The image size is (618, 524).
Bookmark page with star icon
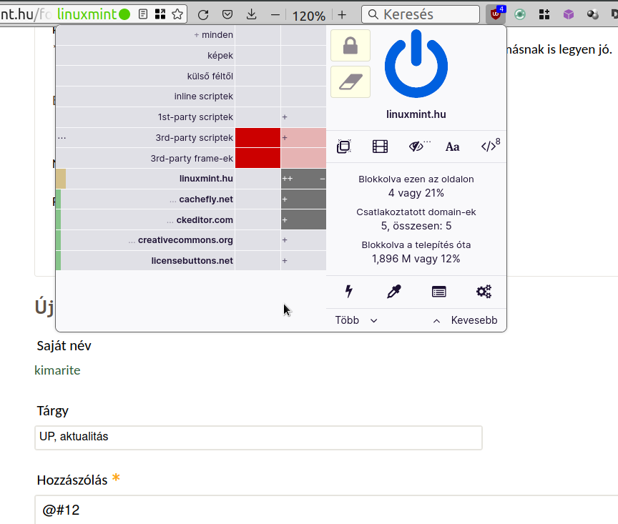tap(177, 14)
